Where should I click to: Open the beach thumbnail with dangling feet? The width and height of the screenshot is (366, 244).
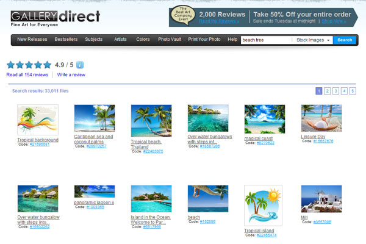click(x=208, y=199)
